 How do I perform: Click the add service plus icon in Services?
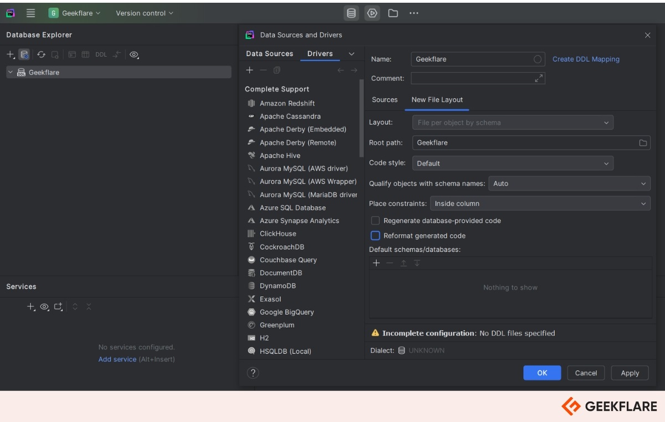pos(31,306)
